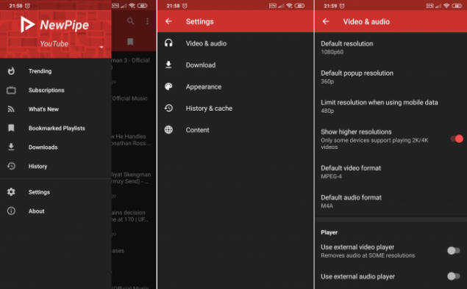The height and width of the screenshot is (289, 467).
Task: Tap the YouTube service label
Action: point(54,44)
